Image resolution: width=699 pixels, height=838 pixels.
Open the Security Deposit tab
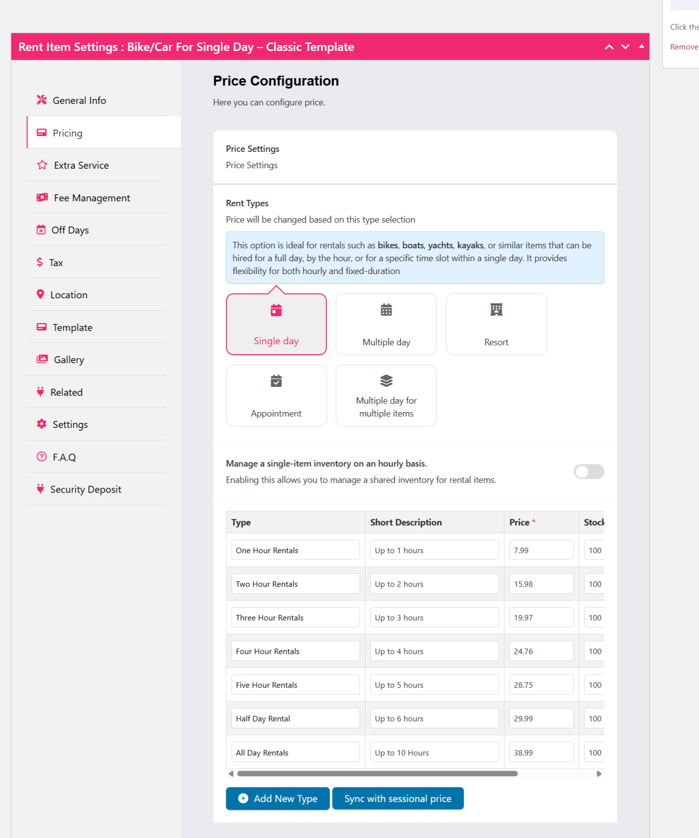point(86,489)
